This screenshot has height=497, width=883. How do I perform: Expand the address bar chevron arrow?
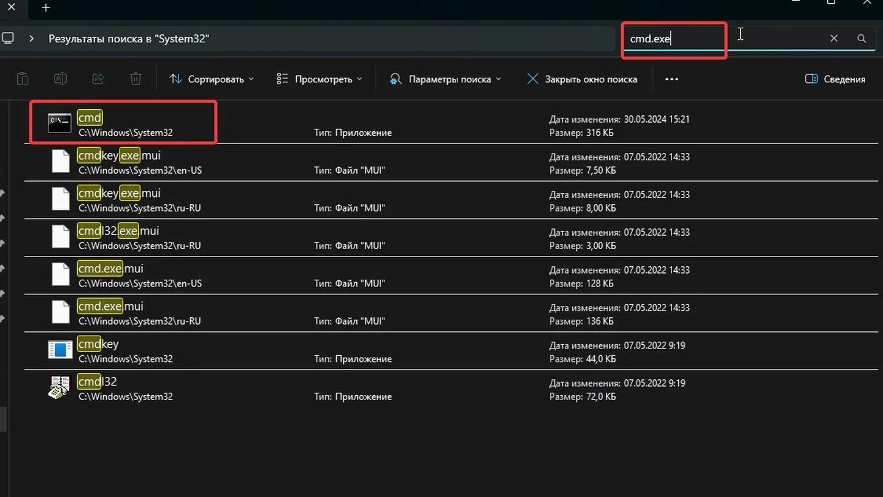pyautogui.click(x=31, y=39)
